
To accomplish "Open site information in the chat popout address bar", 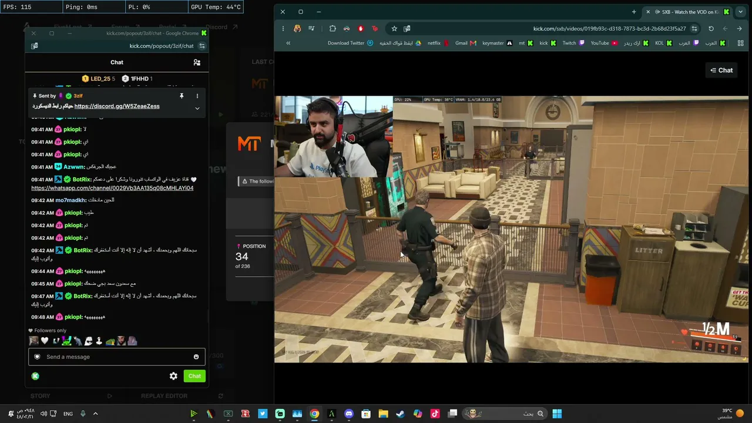I will (202, 46).
